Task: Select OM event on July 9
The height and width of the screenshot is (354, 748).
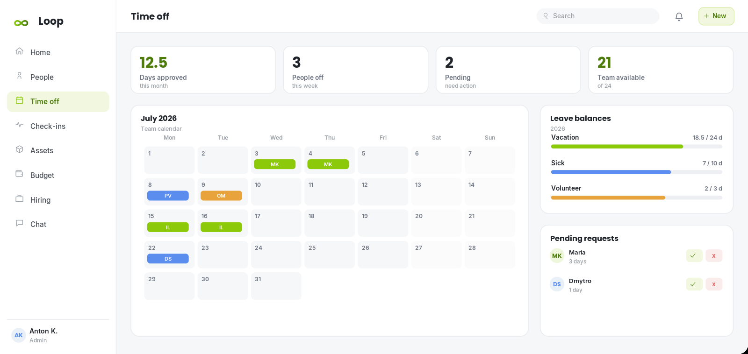Action: coord(221,196)
